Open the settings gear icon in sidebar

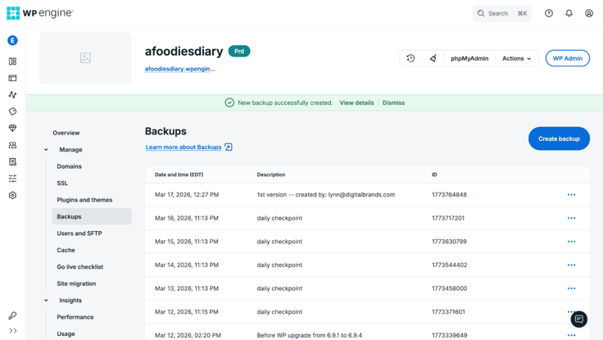click(x=12, y=195)
